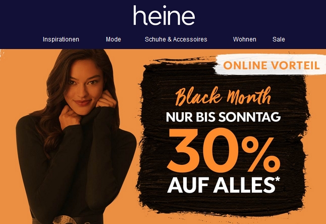Click the model's hands at her collar
The height and width of the screenshot is (224, 326).
(x=87, y=108)
